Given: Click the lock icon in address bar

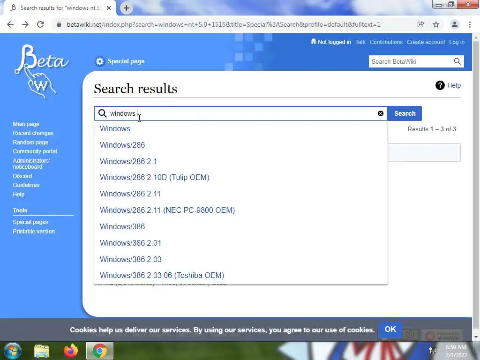Looking at the screenshot, I should [59, 24].
